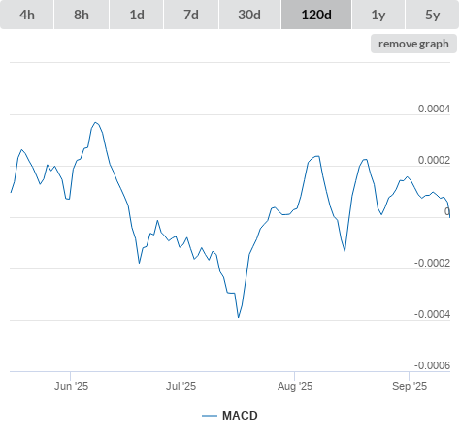Click the MACD line's last point at zero
The image size is (460, 441).
pos(449,217)
